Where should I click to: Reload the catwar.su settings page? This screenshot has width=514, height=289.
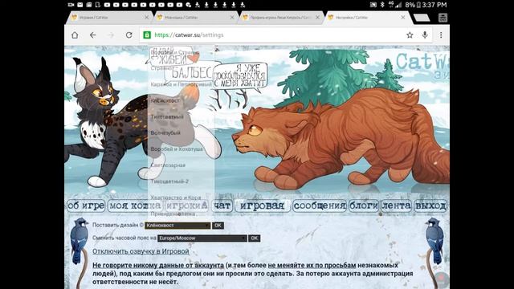pos(128,35)
